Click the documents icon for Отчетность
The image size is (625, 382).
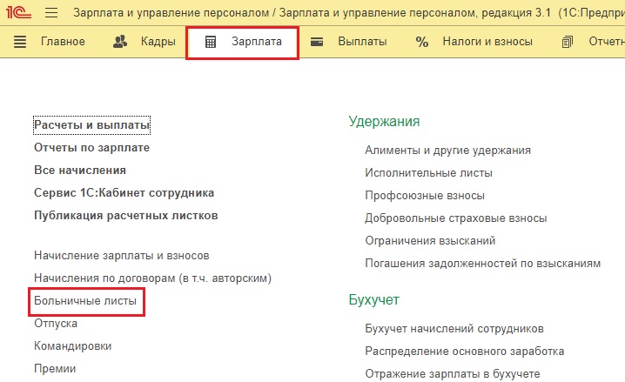pos(567,42)
